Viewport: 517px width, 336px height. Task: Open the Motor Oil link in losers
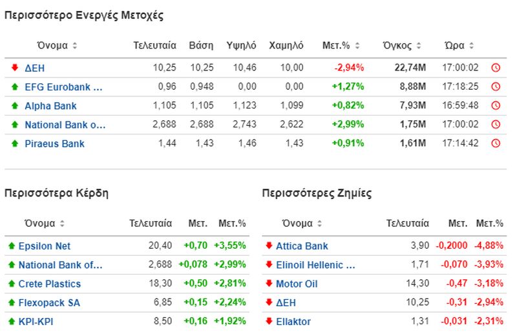pos(297,284)
